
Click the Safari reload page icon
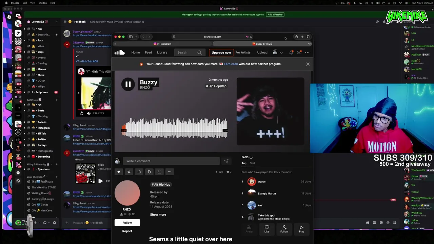[x=251, y=37]
